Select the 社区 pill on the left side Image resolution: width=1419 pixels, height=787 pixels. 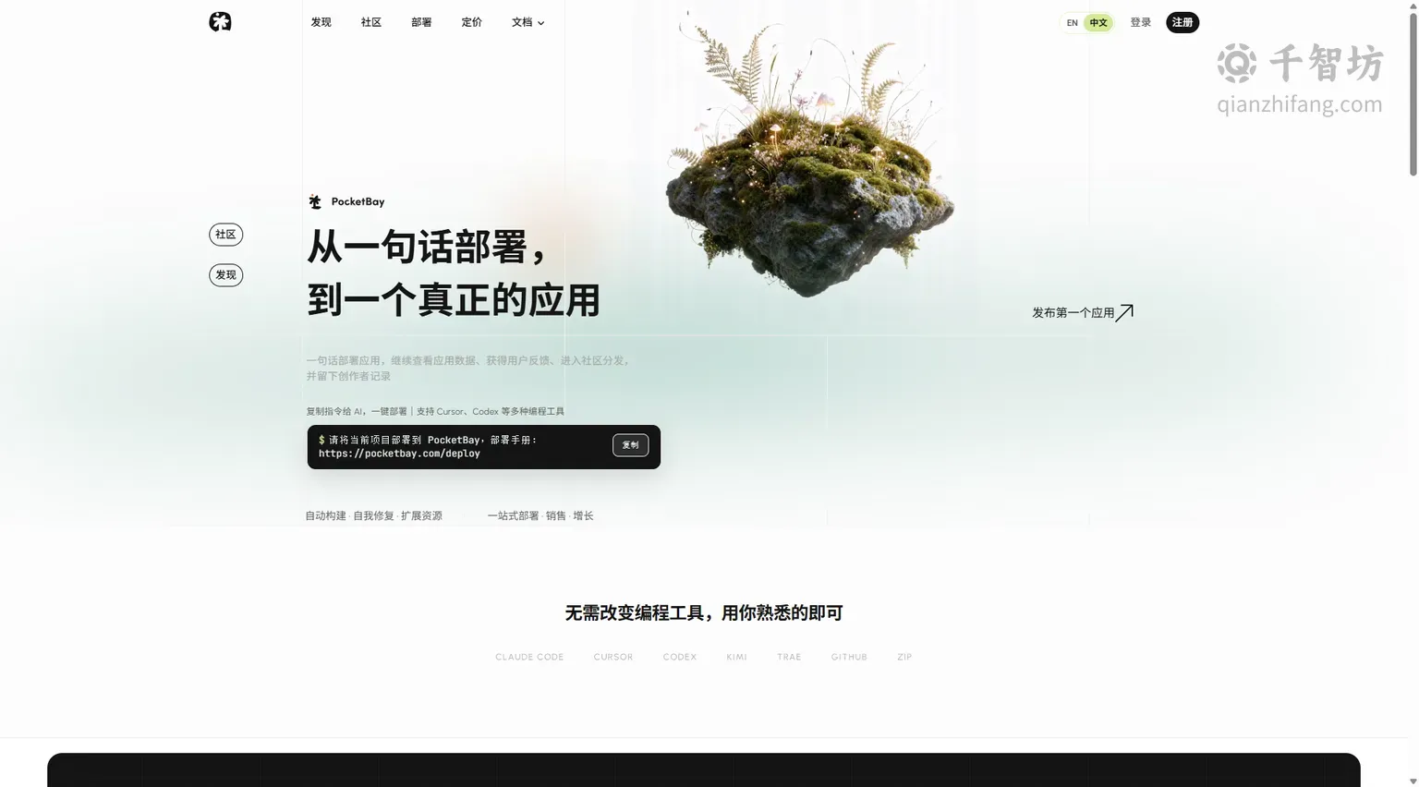tap(225, 235)
